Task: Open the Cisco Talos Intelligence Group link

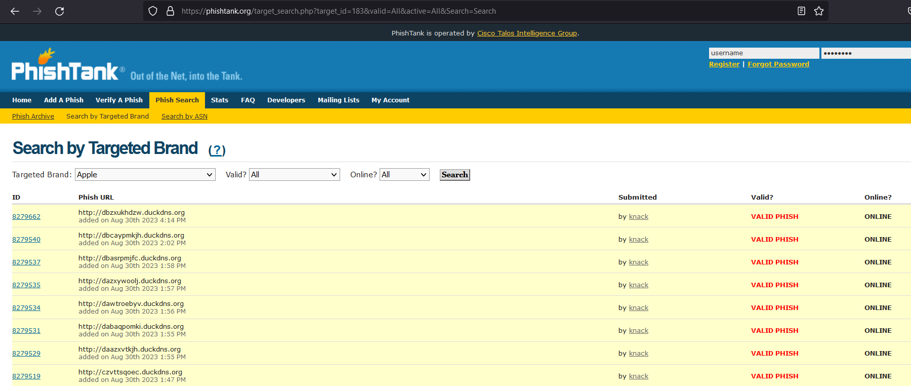Action: click(527, 33)
